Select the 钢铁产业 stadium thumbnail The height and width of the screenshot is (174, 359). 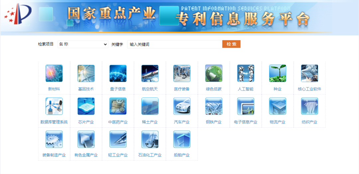pyautogui.click(x=213, y=106)
